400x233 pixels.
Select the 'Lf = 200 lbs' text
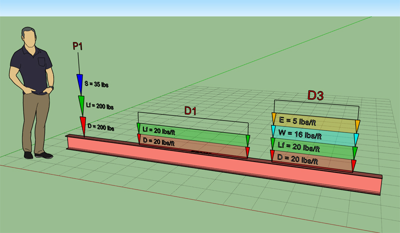99,105
